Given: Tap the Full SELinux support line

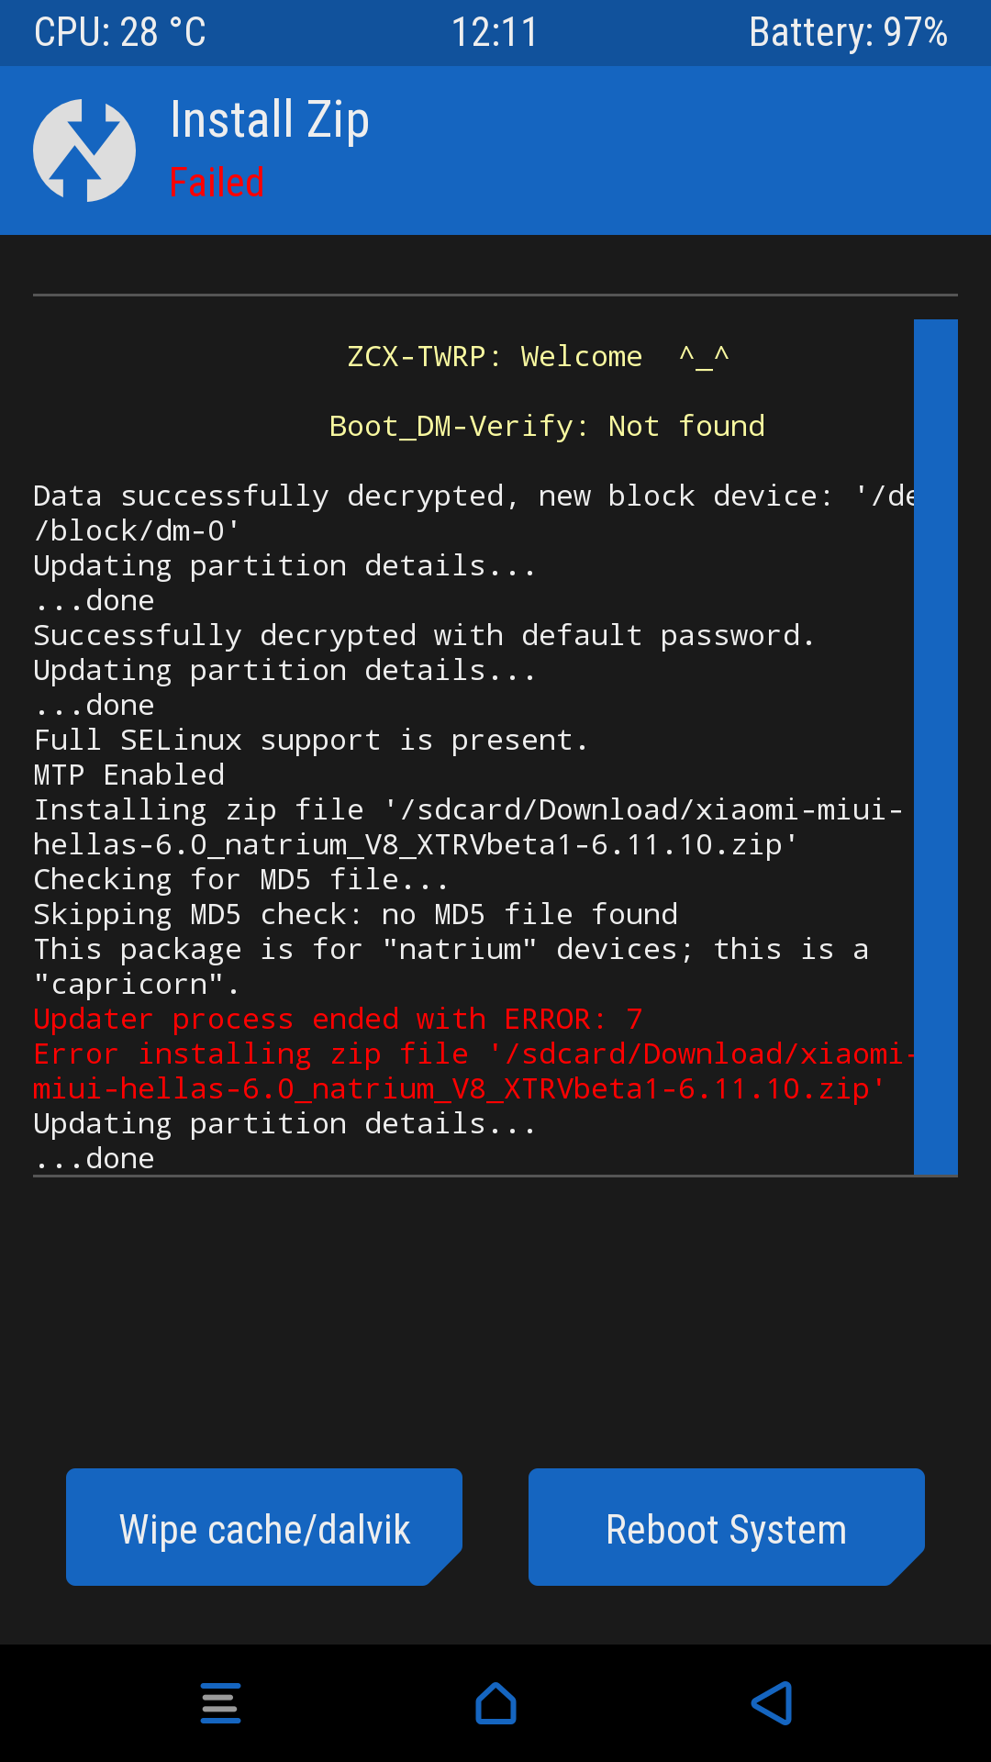Looking at the screenshot, I should (x=310, y=740).
